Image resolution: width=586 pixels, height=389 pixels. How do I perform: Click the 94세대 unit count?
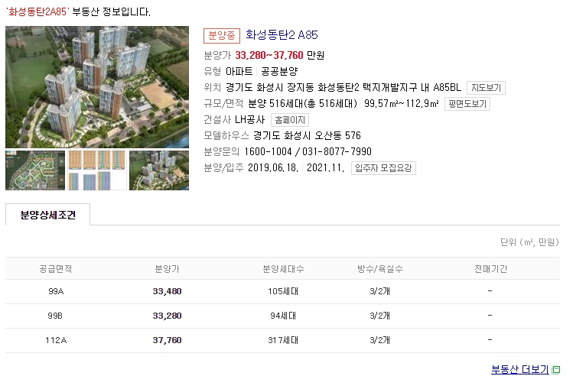pyautogui.click(x=283, y=316)
